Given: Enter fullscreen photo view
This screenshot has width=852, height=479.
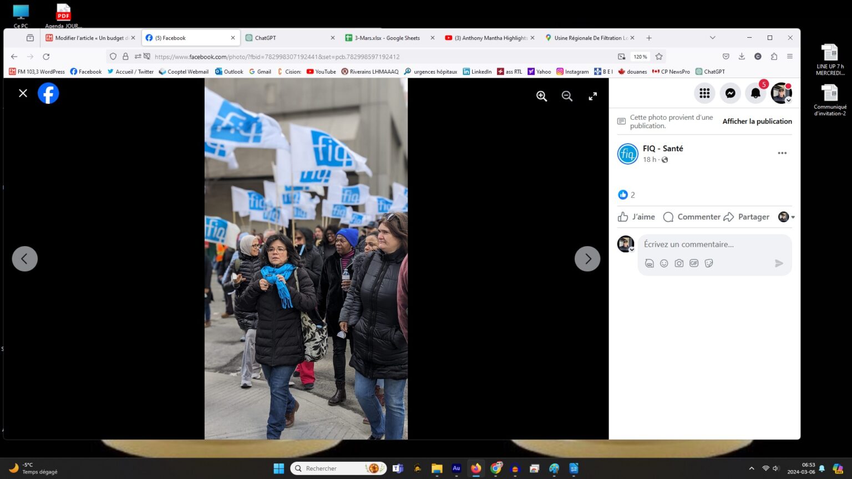Looking at the screenshot, I should point(592,96).
